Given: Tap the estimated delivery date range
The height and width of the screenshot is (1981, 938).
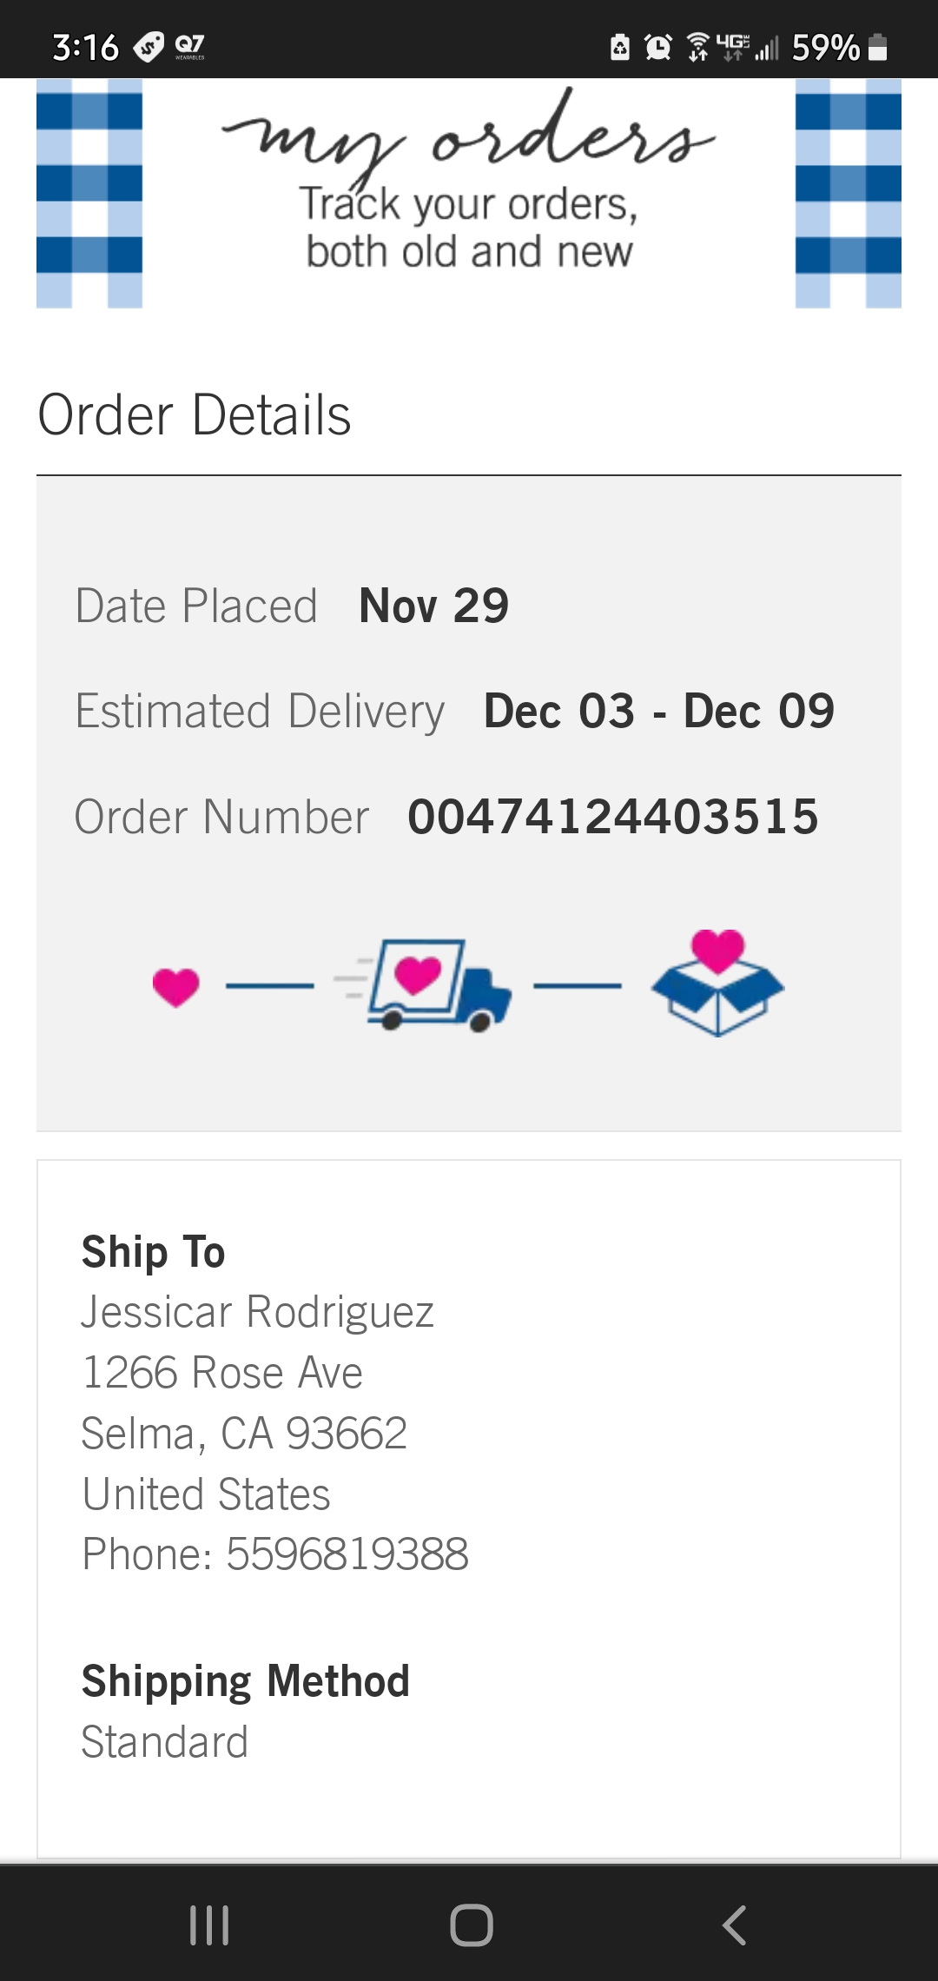Looking at the screenshot, I should click(x=658, y=711).
